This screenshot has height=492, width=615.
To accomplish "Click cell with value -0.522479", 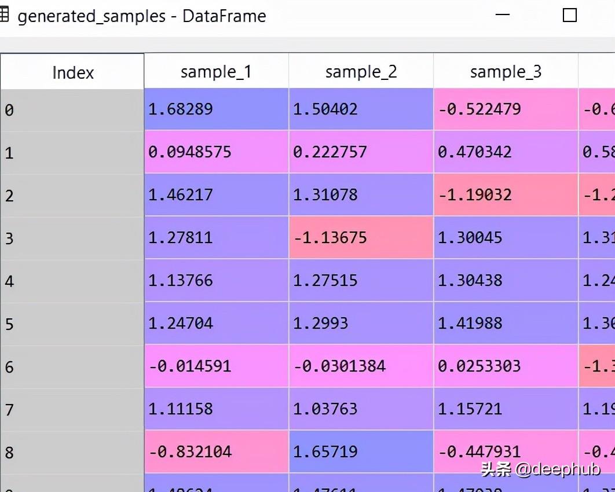I will [x=506, y=109].
